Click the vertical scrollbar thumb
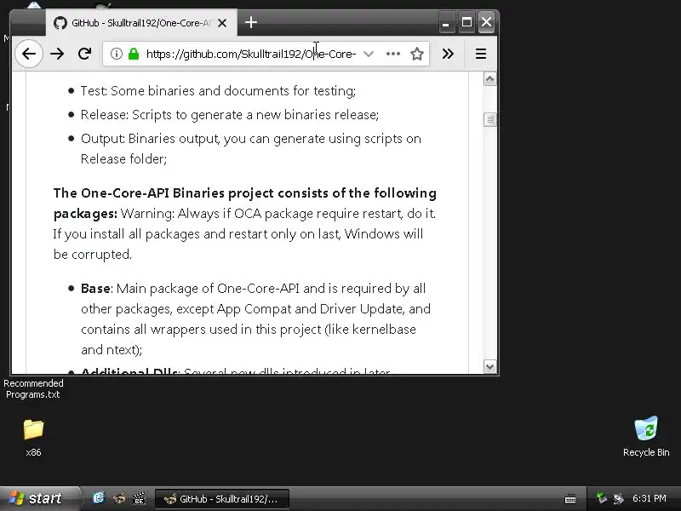 [490, 119]
